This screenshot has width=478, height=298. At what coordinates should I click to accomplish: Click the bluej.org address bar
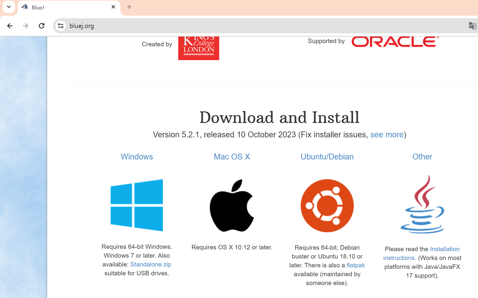(266, 26)
